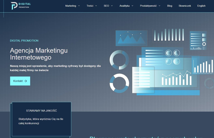Image resolution: width=214 pixels, height=138 pixels.
Task: Go to the Blog page
Action: (x=170, y=6)
